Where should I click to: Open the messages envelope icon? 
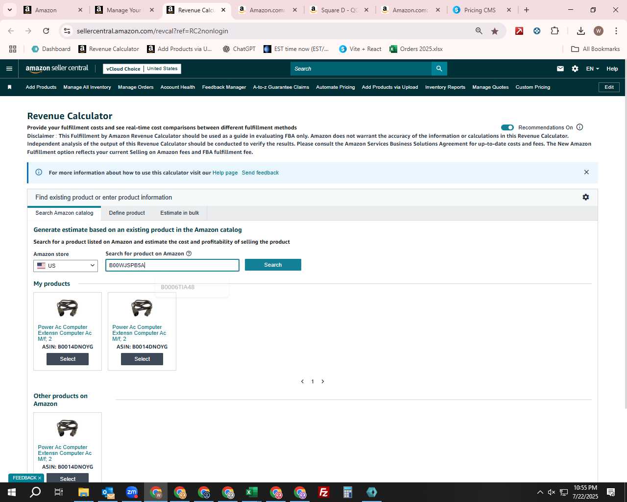pyautogui.click(x=560, y=69)
